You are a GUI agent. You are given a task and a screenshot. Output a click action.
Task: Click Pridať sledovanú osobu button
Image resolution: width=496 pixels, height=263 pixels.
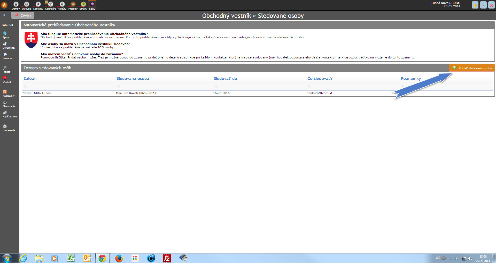[472, 68]
